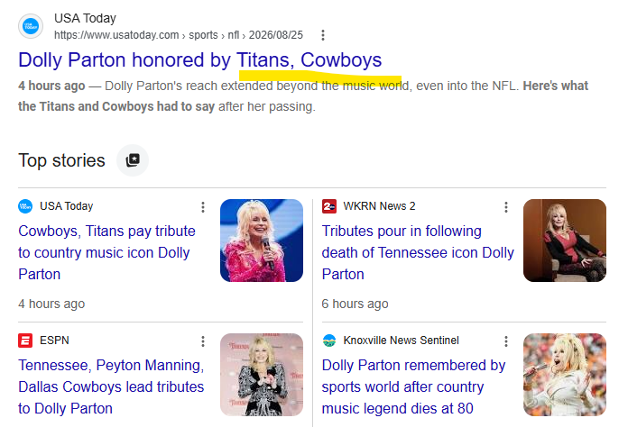This screenshot has height=427, width=628.
Task: Open "Tennessee, Peyton Manning, Dallas Cowboys" ESPN story
Action: click(x=111, y=387)
